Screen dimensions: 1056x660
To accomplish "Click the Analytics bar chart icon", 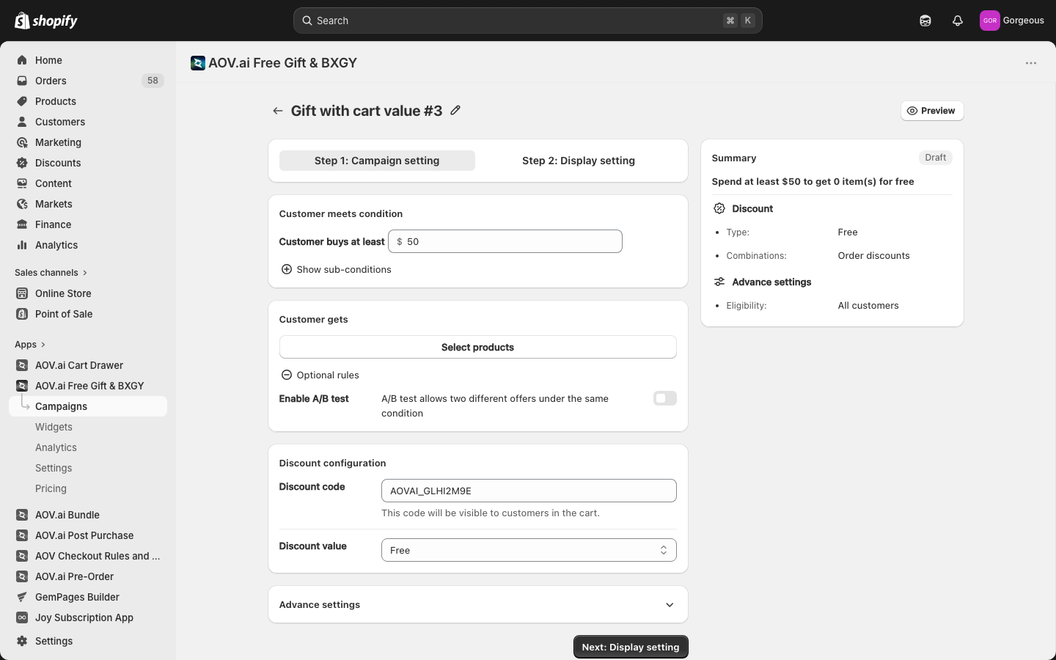I will coord(22,245).
